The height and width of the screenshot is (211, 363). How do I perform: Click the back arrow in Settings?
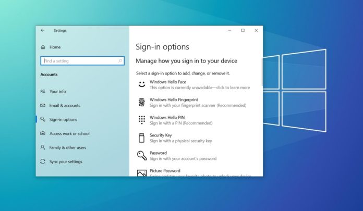(x=42, y=30)
